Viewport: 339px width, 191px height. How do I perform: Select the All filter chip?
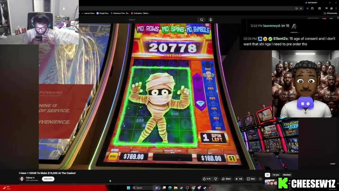pyautogui.click(x=267, y=175)
